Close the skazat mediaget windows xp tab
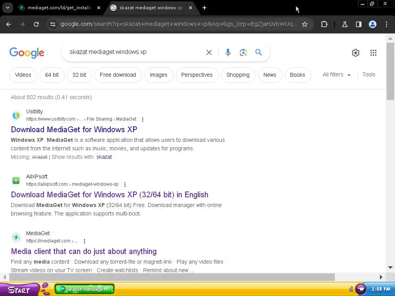Image resolution: width=395 pixels, height=296 pixels. [191, 8]
